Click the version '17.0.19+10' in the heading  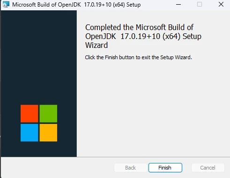pos(141,36)
